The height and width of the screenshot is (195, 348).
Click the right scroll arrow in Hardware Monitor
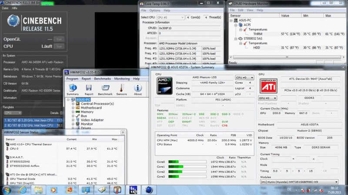tap(344, 57)
